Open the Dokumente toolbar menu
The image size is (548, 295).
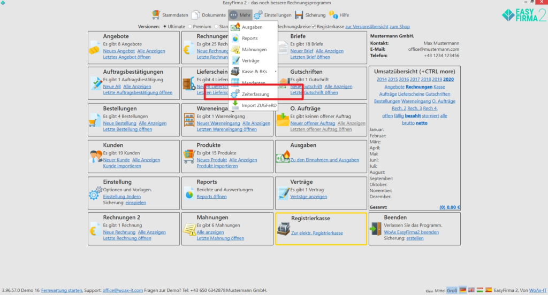209,15
